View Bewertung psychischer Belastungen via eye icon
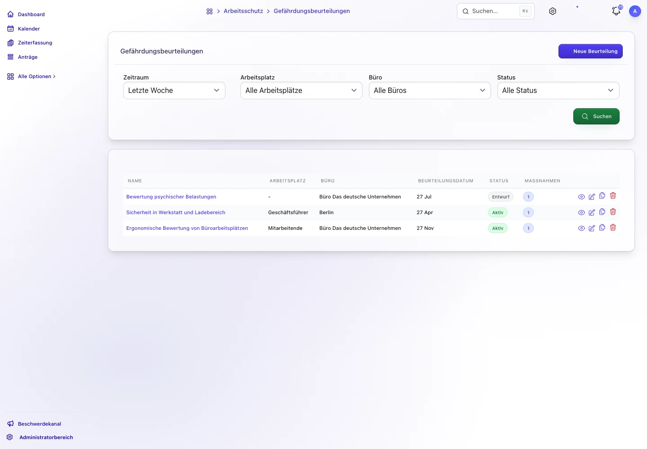 pyautogui.click(x=581, y=197)
